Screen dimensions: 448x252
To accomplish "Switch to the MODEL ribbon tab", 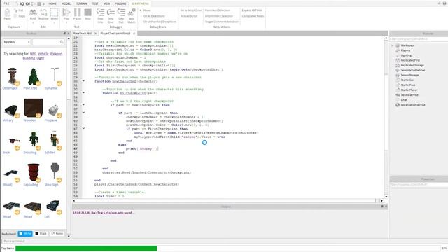I will (66, 3).
